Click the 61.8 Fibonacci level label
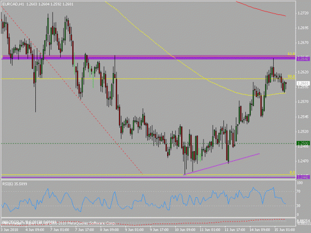Viewport: 311px width, 233px height. pos(291,54)
